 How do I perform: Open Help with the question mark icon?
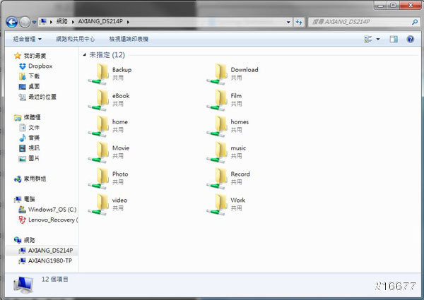[x=410, y=39]
